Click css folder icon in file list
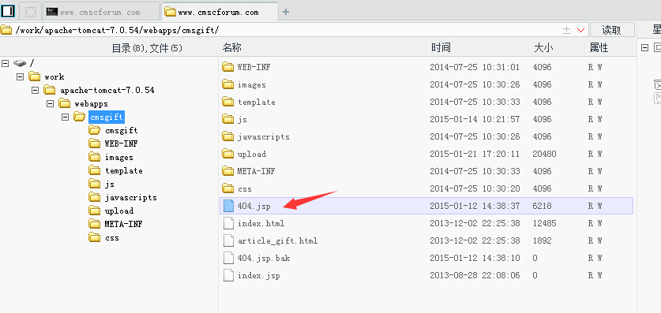The height and width of the screenshot is (313, 661). tap(228, 188)
